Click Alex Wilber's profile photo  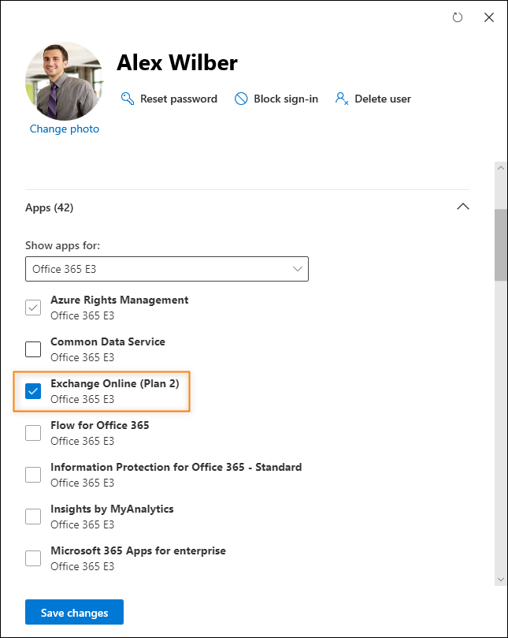(65, 81)
